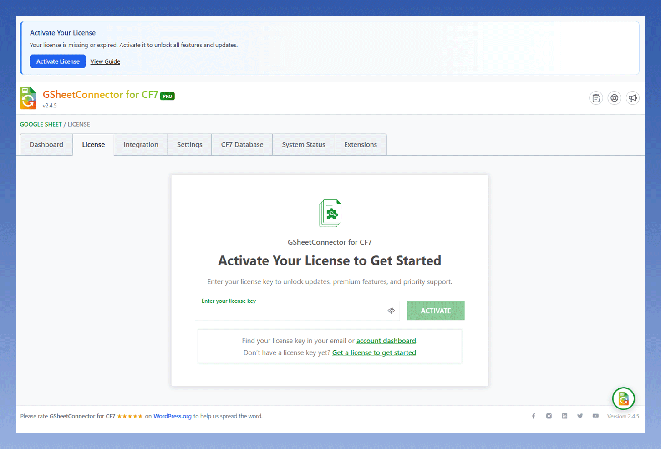Click the GSheetConnector for CF7 plugin title

101,94
